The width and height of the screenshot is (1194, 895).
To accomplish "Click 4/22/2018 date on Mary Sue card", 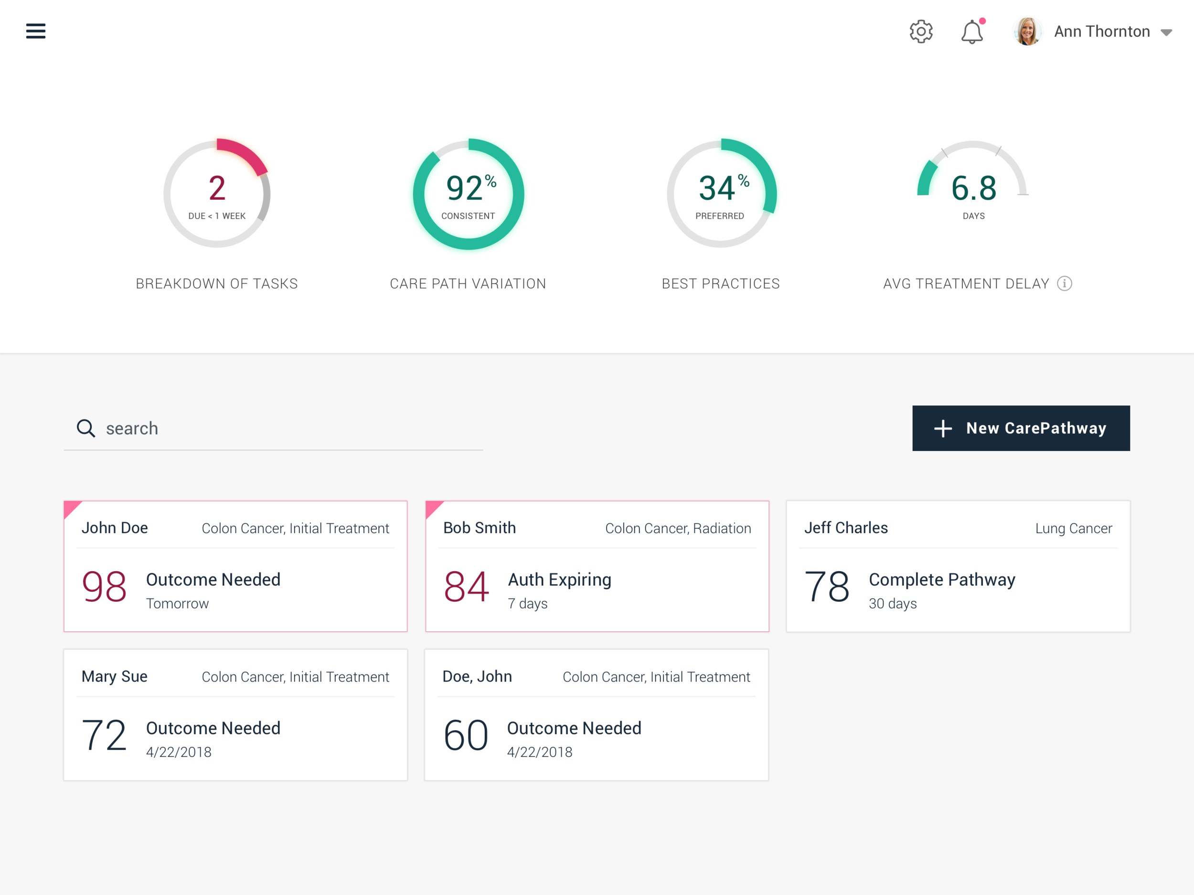I will point(179,752).
